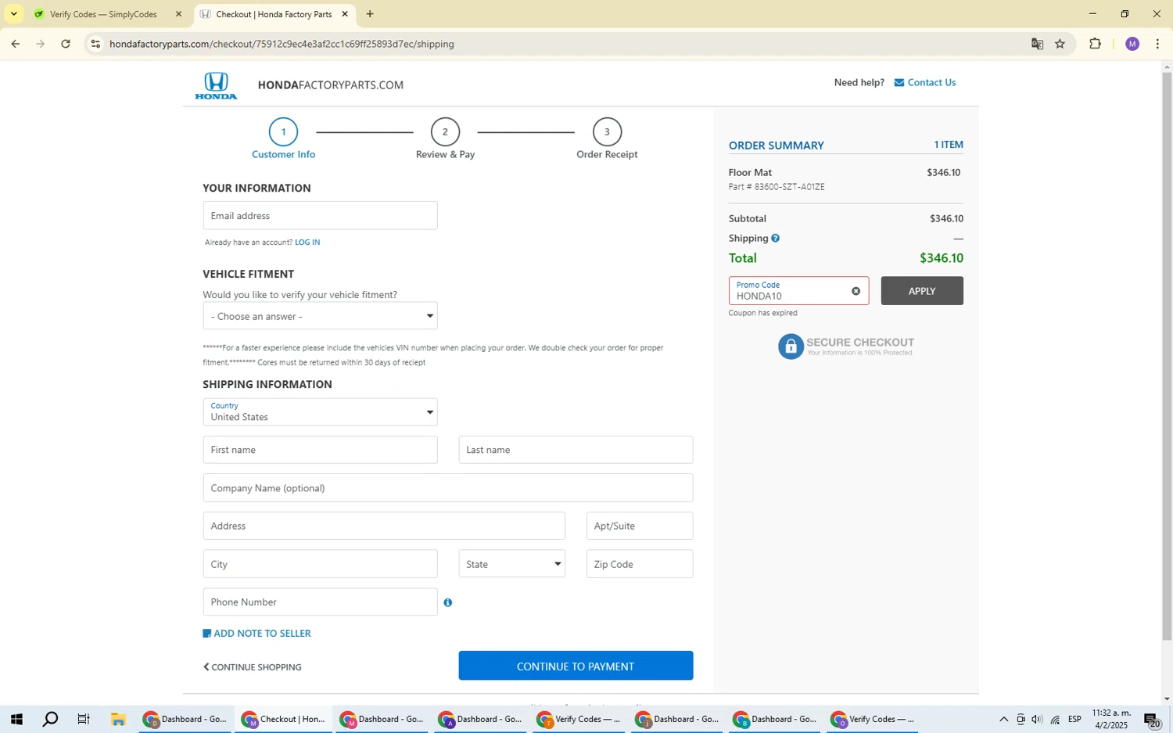The height and width of the screenshot is (733, 1173).
Task: Open the browser extensions puzzle icon
Action: tap(1095, 44)
